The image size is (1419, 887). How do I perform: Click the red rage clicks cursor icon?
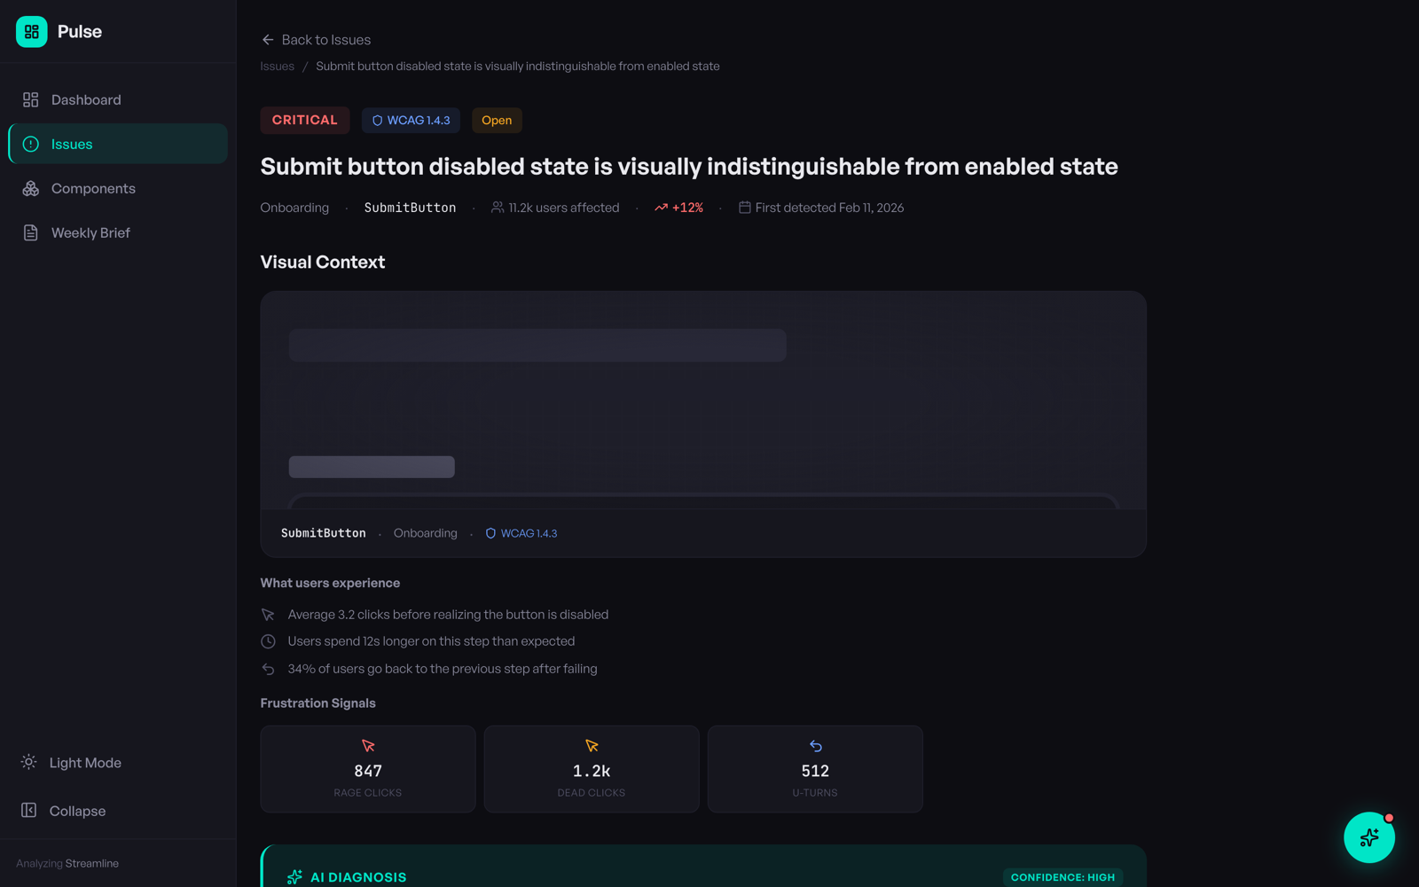pos(367,746)
